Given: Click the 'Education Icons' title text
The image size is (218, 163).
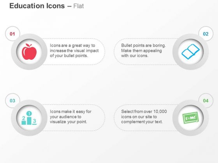Looking at the screenshot, I should [x=37, y=6].
